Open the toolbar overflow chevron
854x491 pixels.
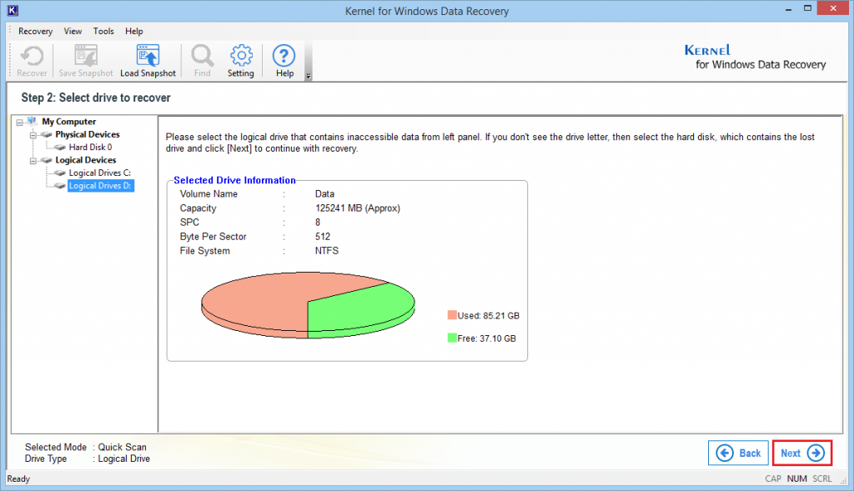[x=307, y=75]
